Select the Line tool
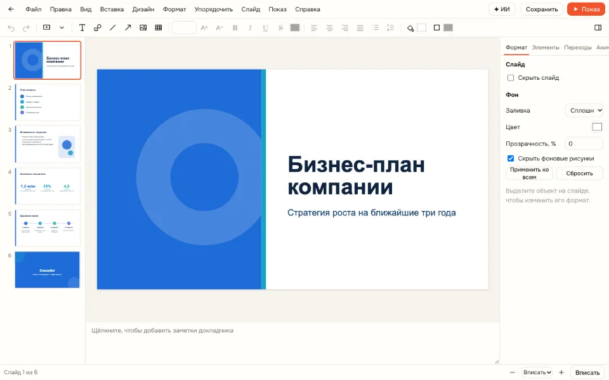This screenshot has height=380, width=609. point(113,27)
